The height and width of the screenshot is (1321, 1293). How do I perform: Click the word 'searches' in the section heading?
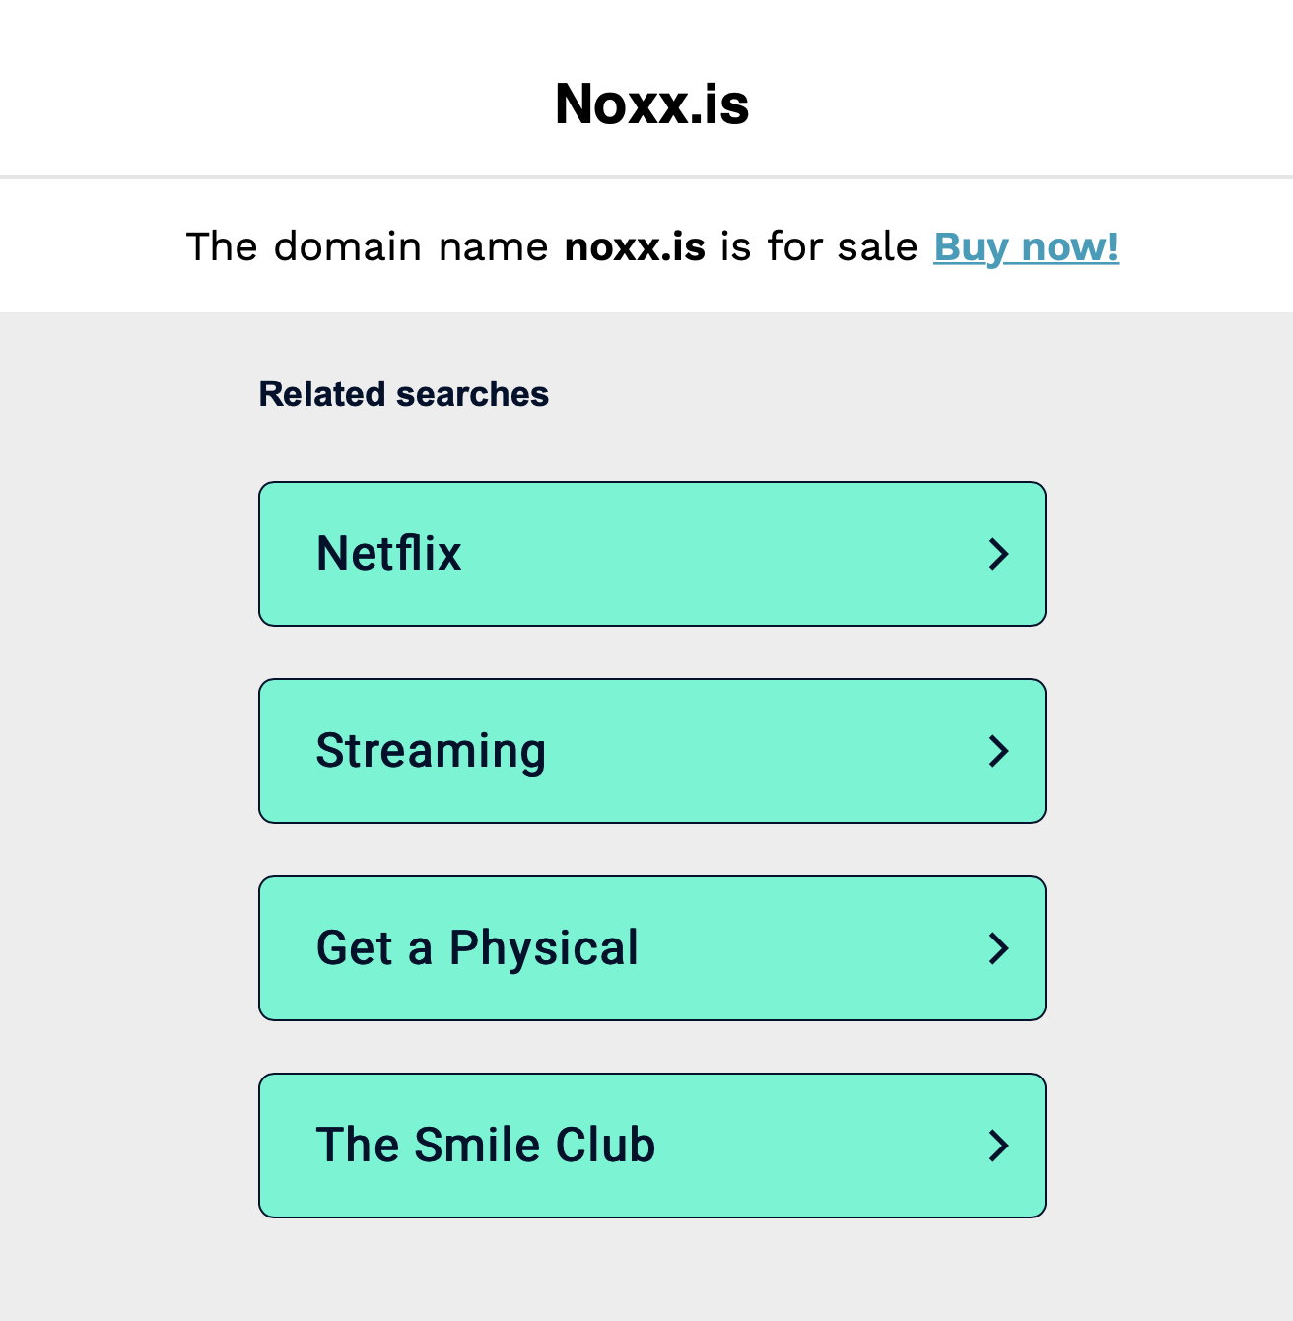(472, 394)
